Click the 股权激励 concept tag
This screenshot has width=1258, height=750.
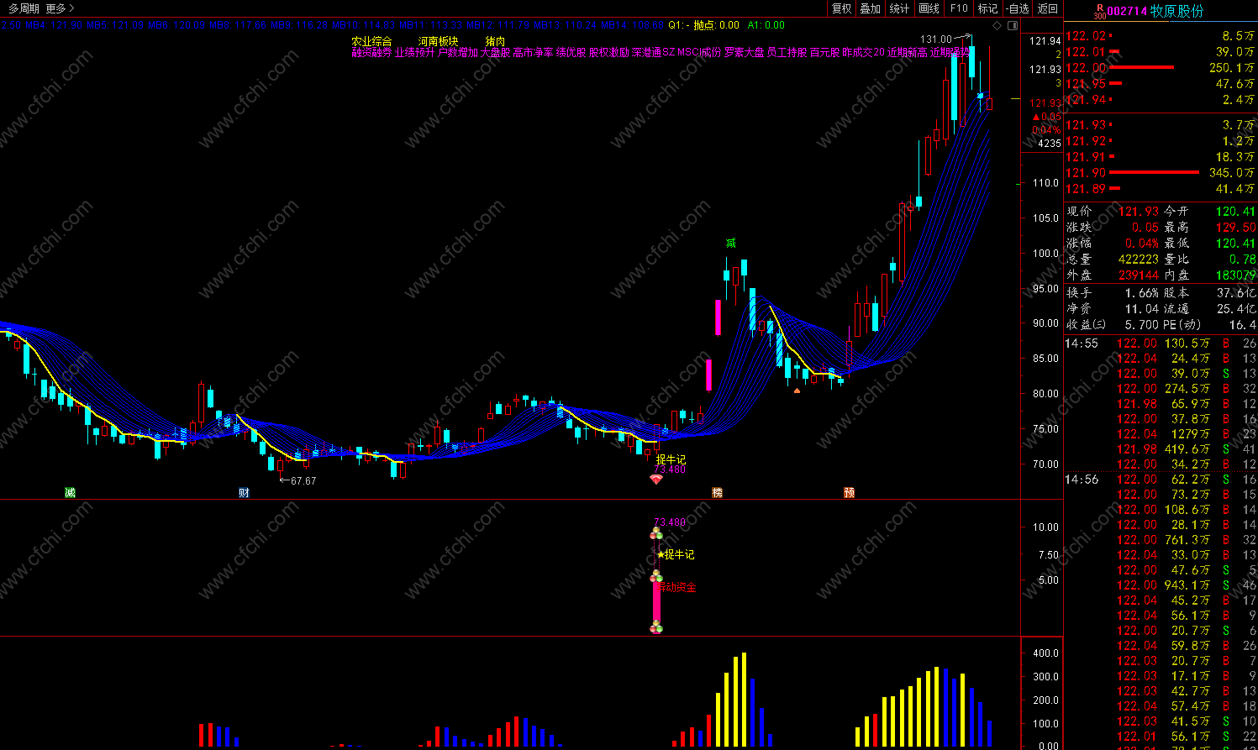coord(608,52)
